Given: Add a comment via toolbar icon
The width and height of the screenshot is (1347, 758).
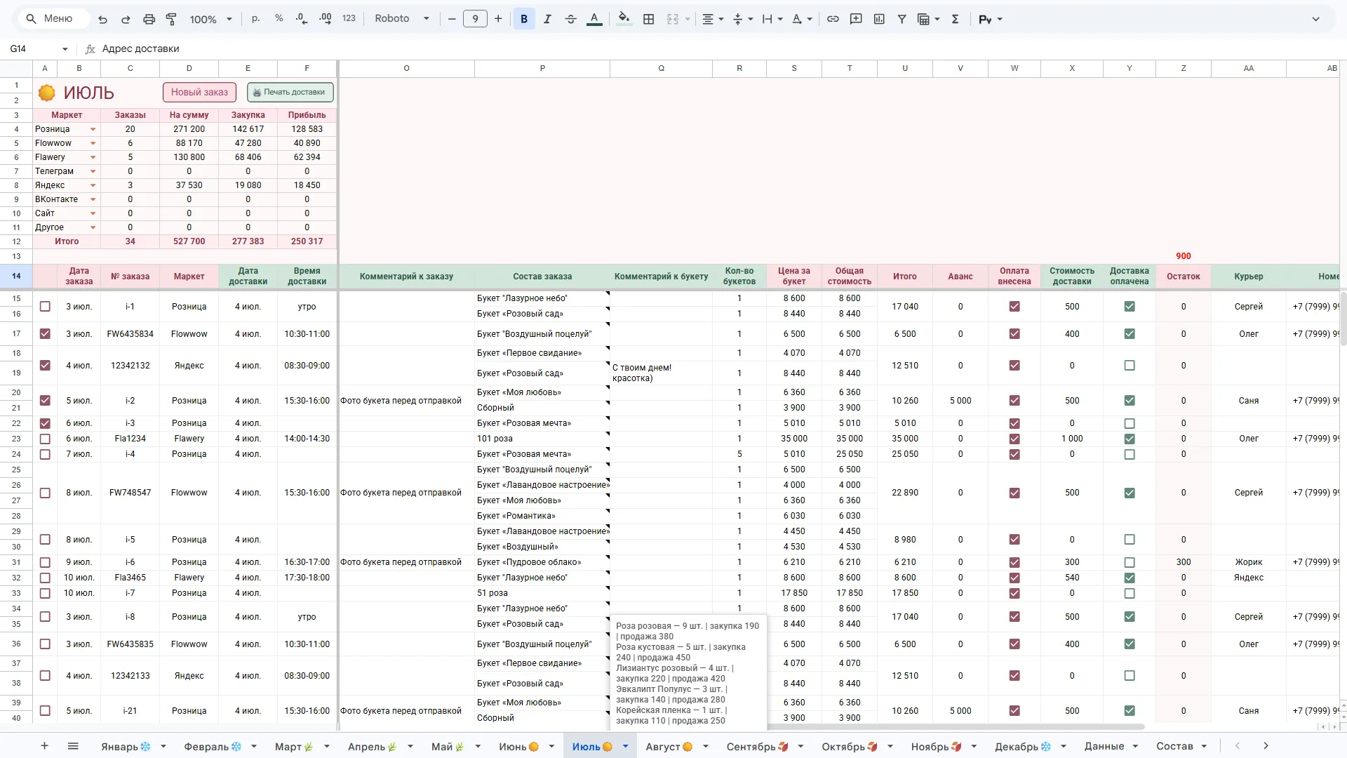Looking at the screenshot, I should click(x=856, y=19).
